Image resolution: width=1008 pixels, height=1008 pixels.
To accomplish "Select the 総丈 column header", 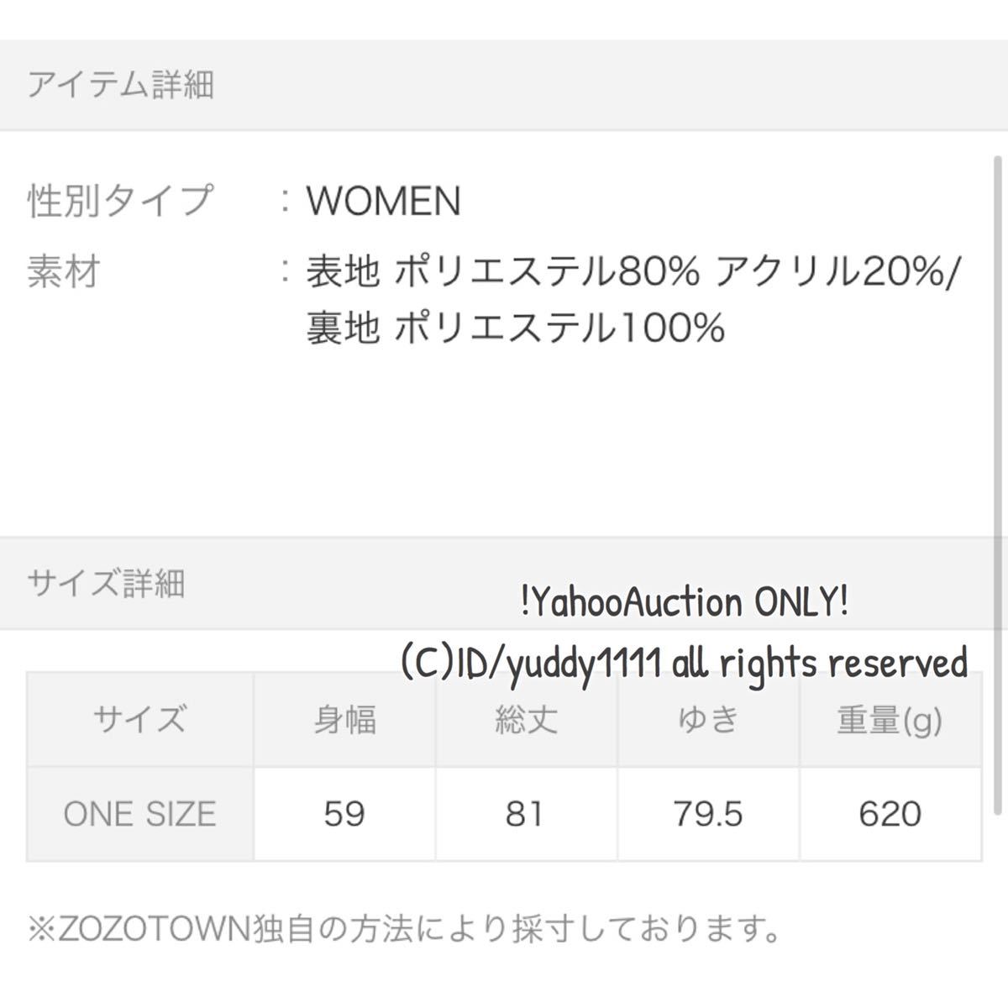I will coord(526,720).
